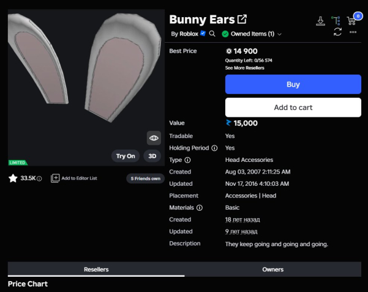Select the Resellers tab
This screenshot has width=368, height=292.
pyautogui.click(x=96, y=269)
